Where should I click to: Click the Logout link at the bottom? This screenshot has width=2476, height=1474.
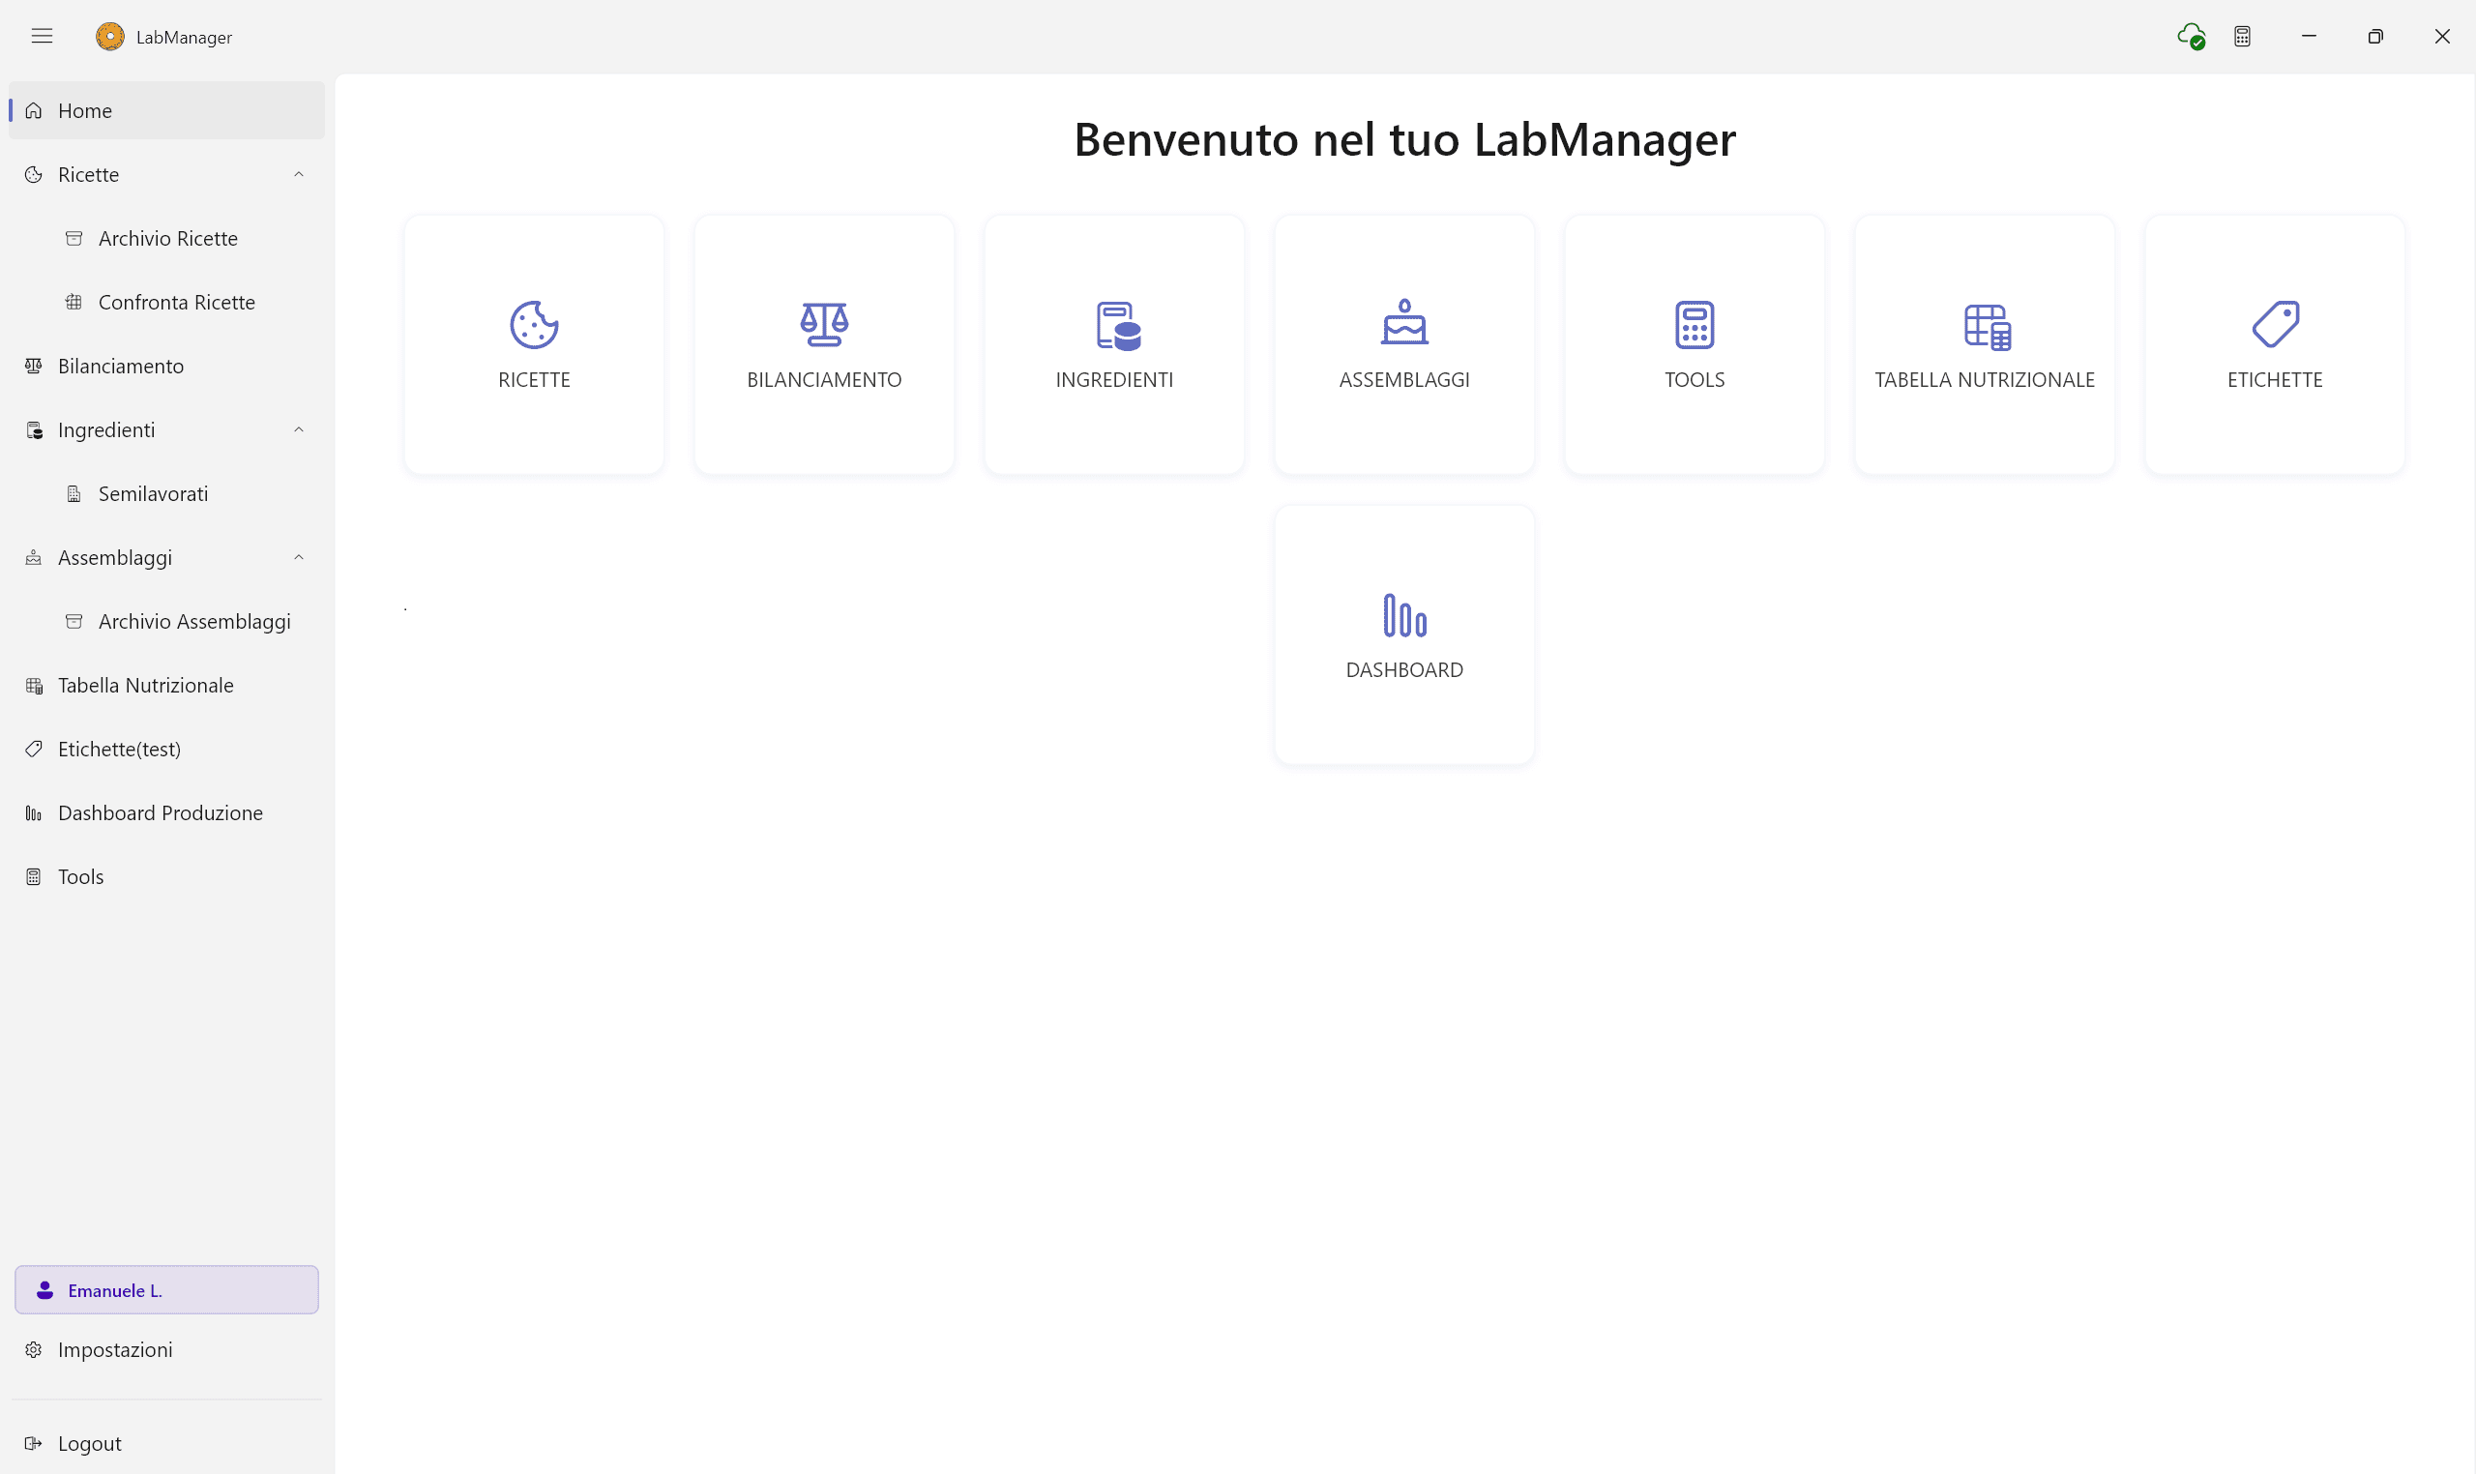[88, 1443]
